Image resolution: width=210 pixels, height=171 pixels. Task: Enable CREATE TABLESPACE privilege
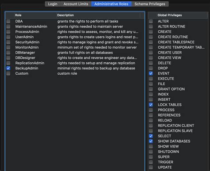coord(151,42)
